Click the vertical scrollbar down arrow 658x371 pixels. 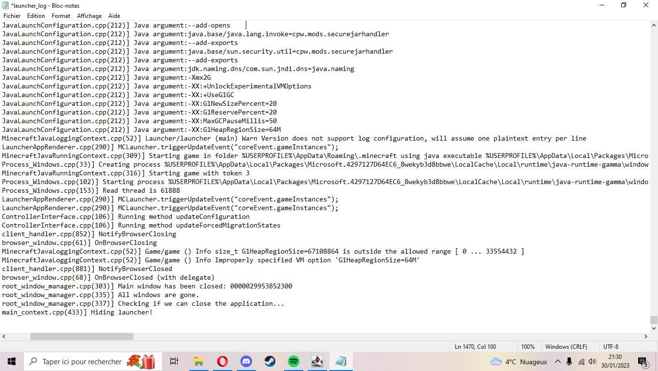coord(654,328)
